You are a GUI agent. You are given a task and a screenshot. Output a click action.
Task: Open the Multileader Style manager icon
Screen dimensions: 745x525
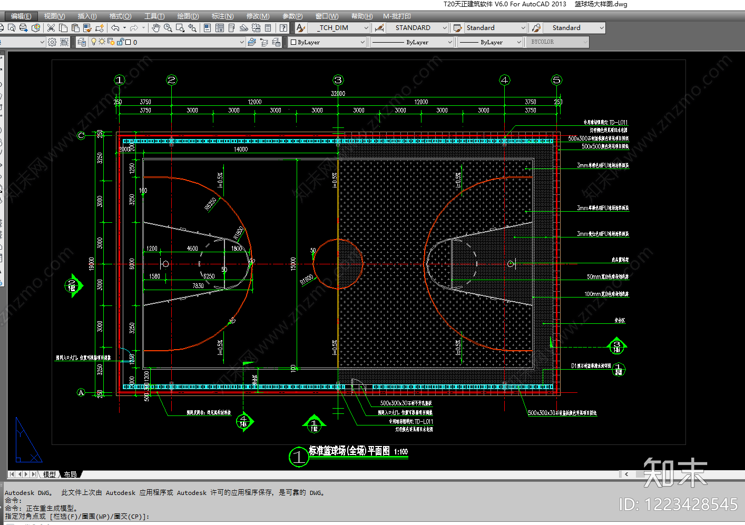[536, 27]
